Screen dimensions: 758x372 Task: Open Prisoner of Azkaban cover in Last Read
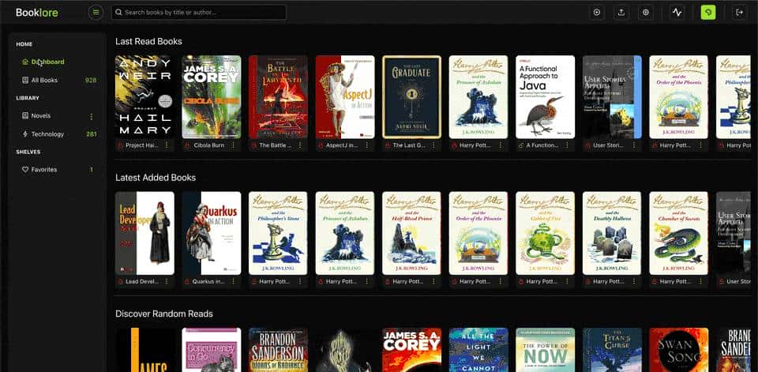point(478,96)
